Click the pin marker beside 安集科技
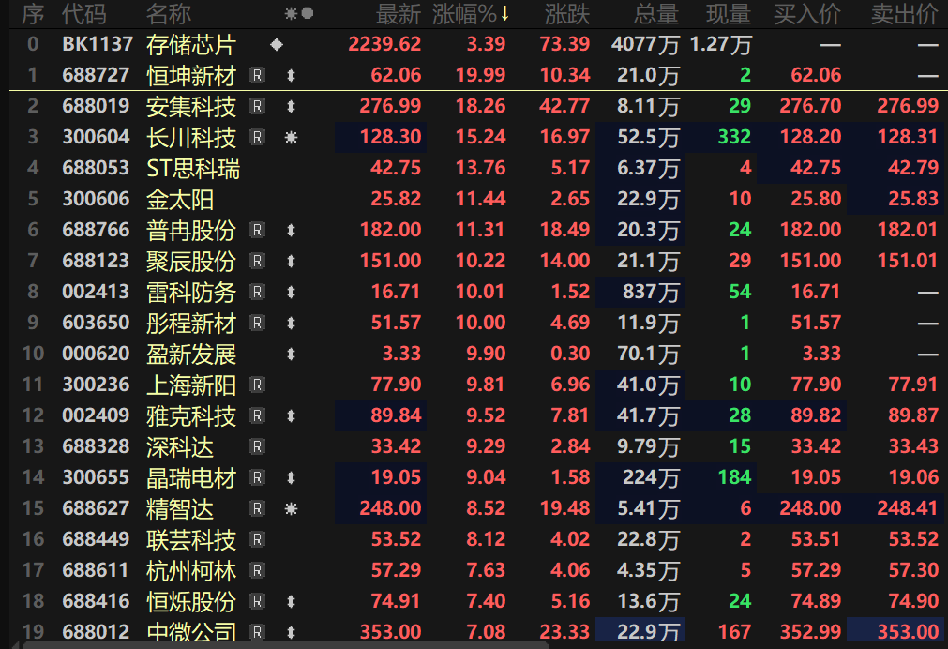The width and height of the screenshot is (948, 649). [291, 107]
